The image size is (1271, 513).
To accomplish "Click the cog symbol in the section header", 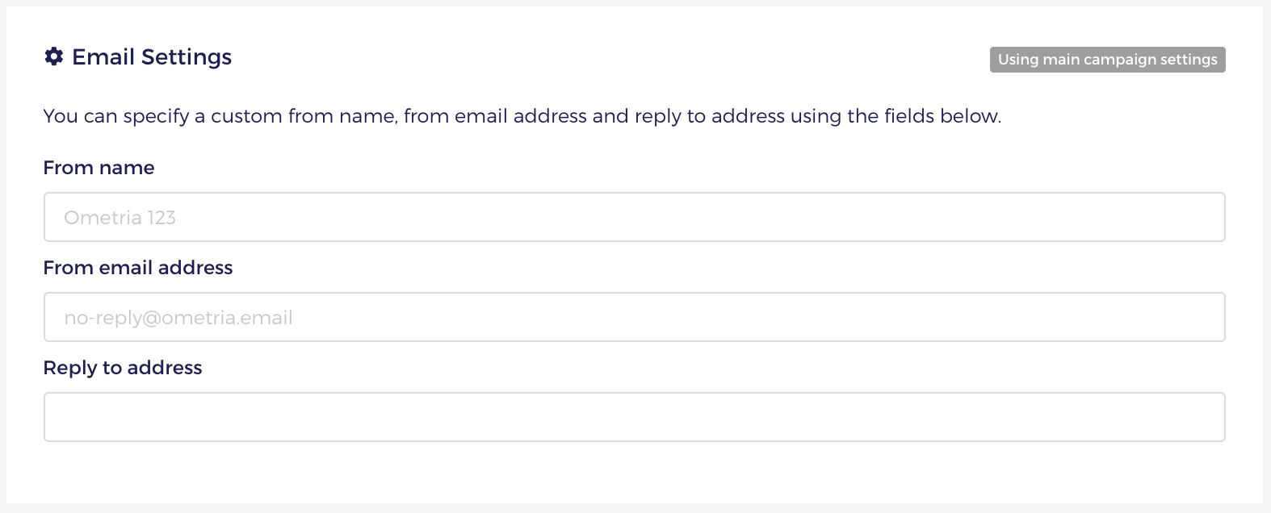I will 53,56.
